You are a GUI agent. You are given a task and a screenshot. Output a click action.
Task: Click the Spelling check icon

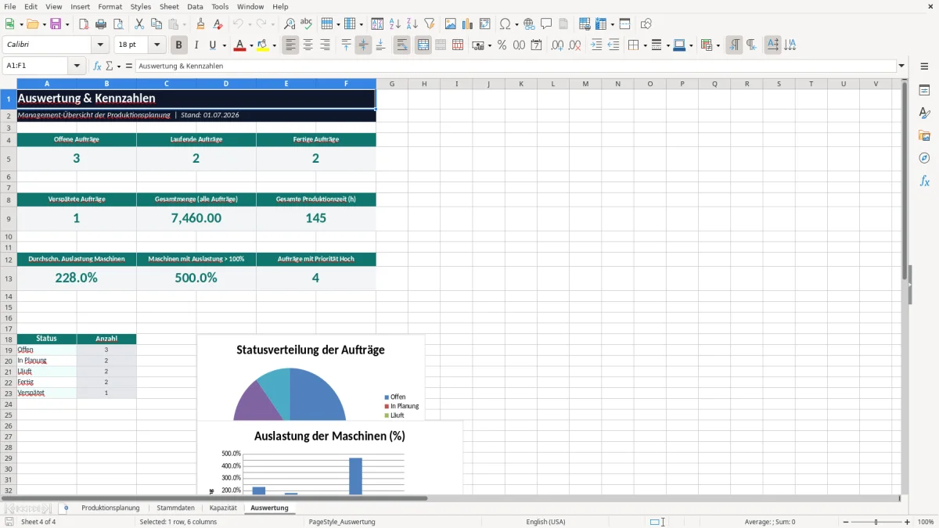tap(307, 24)
